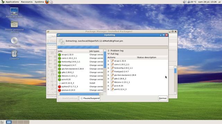Expand freetype2-2.4.7 entry in Actions log
The height and width of the screenshot is (124, 222).
(109, 72)
